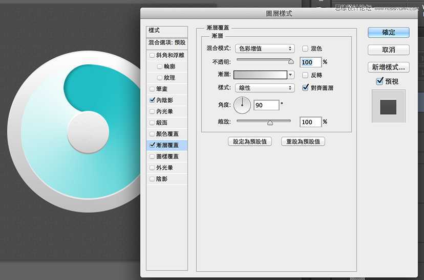Click the 取消 cancel button

click(388, 50)
